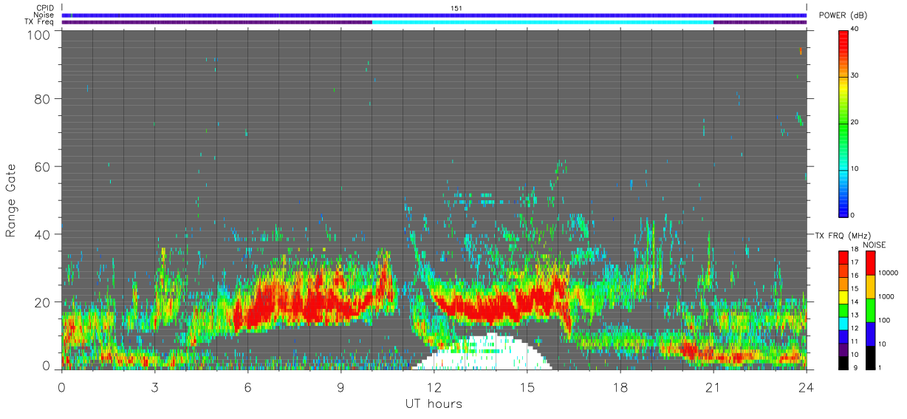Select the Noise row label at top left
907x419 pixels.
point(45,15)
